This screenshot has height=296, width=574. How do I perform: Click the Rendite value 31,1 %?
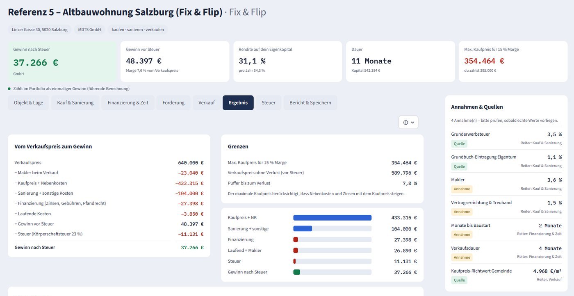252,61
